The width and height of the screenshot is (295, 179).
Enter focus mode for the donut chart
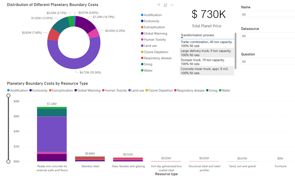pyautogui.click(x=165, y=5)
